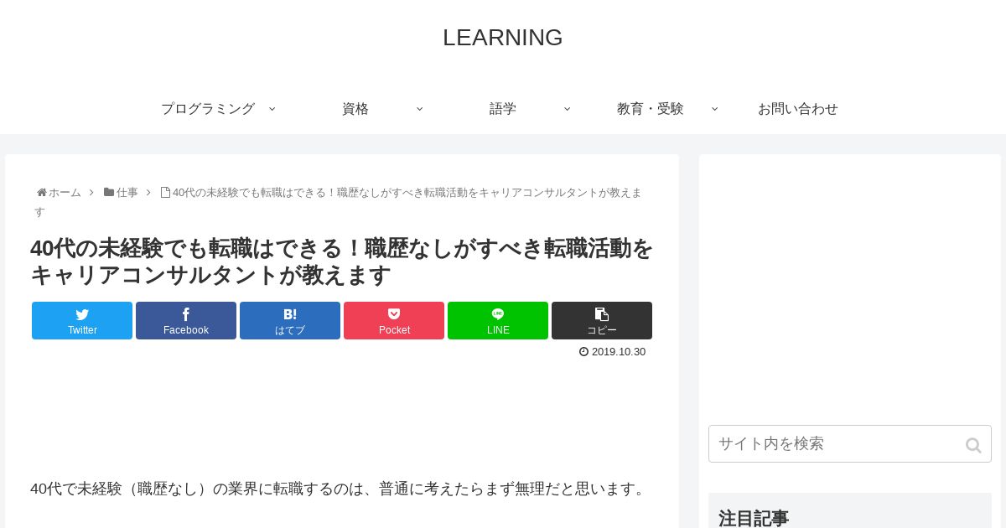Click the home icon in breadcrumb
Image resolution: width=1006 pixels, height=528 pixels.
click(x=41, y=193)
